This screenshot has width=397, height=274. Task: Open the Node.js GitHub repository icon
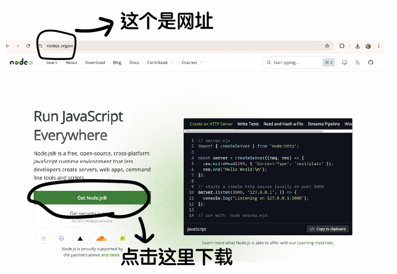tap(371, 62)
